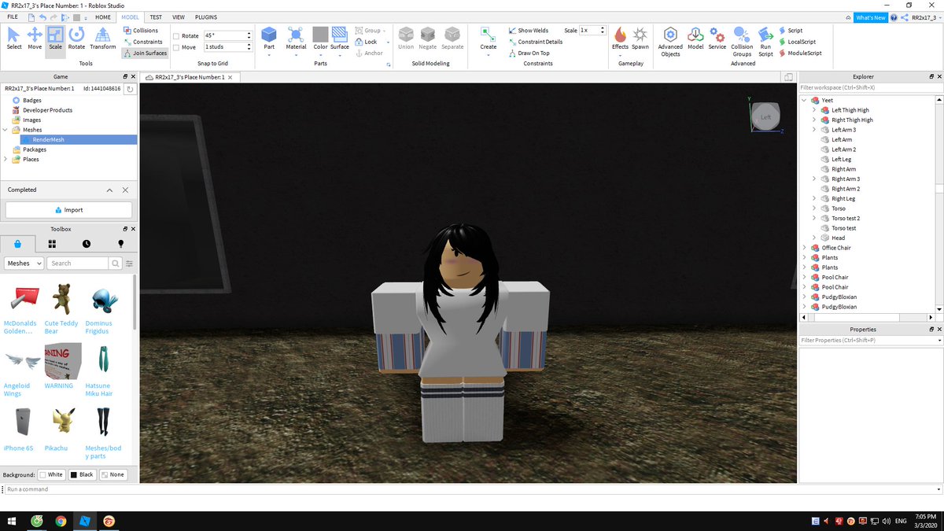
Task: Toggle Join Surfaces
Action: tap(146, 53)
